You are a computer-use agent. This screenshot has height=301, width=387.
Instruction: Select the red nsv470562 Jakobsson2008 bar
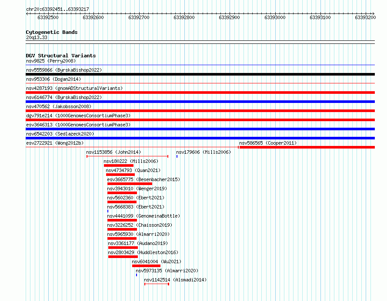(x=200, y=111)
